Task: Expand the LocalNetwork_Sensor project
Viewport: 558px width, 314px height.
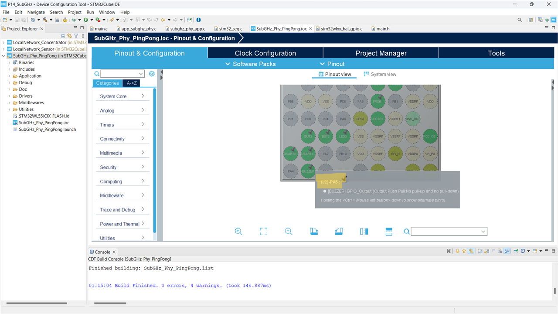Action: click(x=3, y=49)
